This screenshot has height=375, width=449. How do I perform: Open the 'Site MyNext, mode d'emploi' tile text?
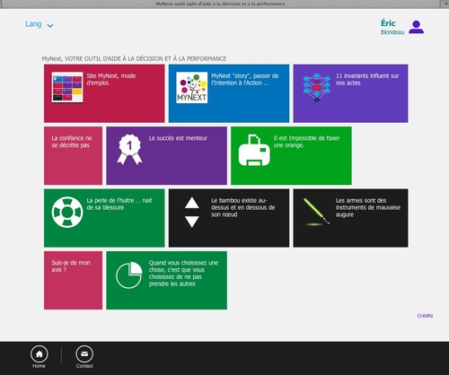(x=111, y=79)
